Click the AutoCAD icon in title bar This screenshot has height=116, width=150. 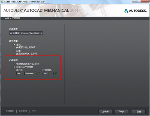point(2,2)
